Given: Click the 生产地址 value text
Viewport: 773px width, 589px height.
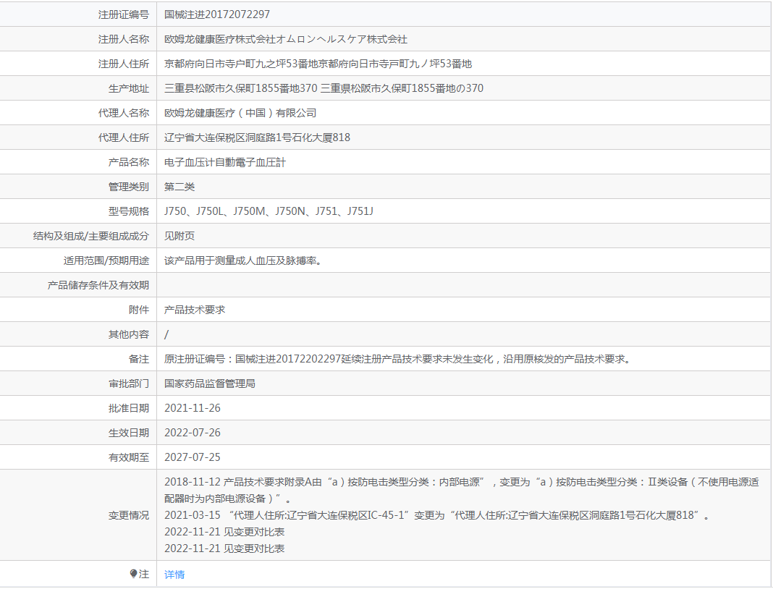Looking at the screenshot, I should (x=324, y=88).
